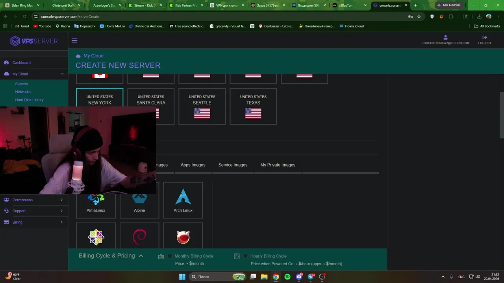Viewport: 504px width, 283px height.
Task: Open Spotify from the taskbar
Action: pos(287,277)
